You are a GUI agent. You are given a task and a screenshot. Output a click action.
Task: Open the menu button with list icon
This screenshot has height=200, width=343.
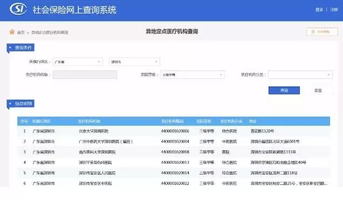[x=322, y=32]
